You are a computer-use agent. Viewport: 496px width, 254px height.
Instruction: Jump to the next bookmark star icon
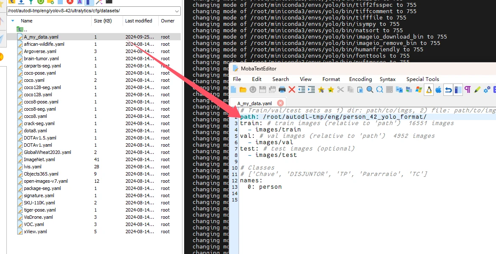[331, 90]
